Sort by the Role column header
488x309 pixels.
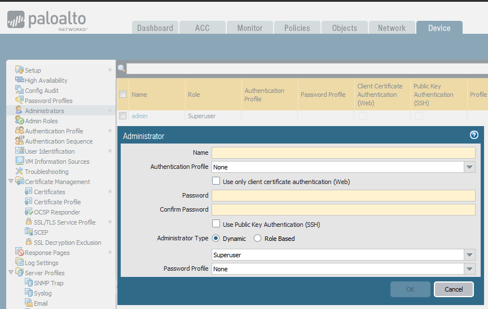(x=213, y=95)
